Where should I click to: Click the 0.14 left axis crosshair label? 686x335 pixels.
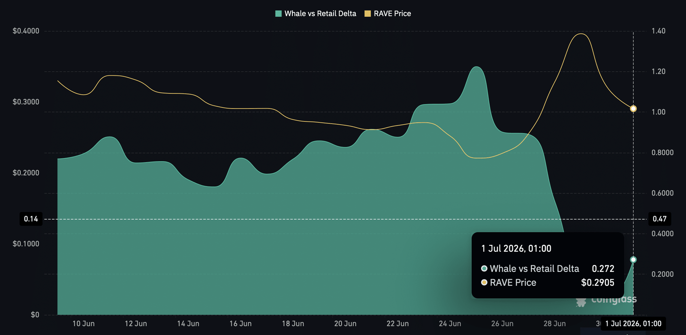click(x=31, y=219)
